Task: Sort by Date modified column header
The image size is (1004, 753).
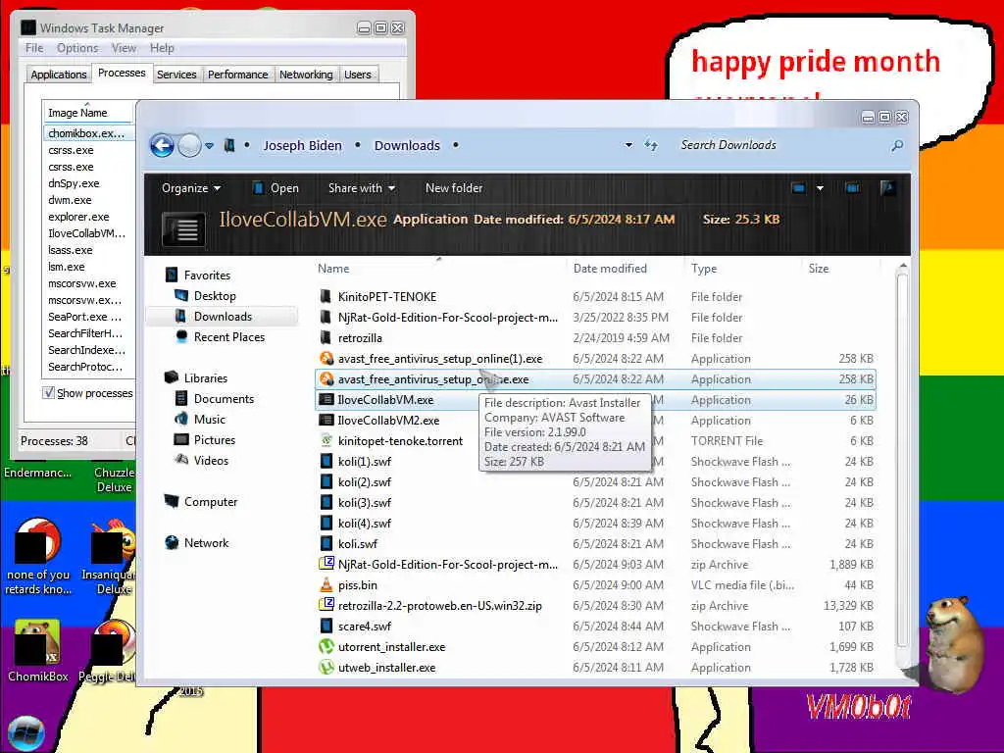Action: (610, 269)
